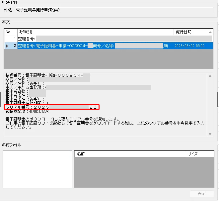Click the outer window vertical scrollbar thumb

click(217, 99)
